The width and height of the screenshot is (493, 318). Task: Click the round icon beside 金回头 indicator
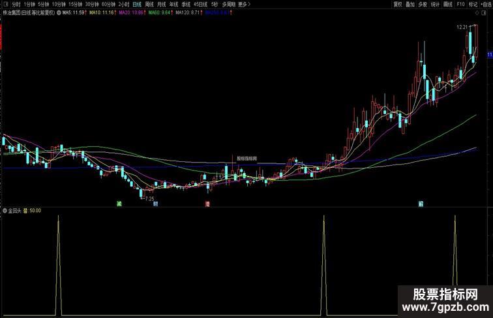coord(5,211)
